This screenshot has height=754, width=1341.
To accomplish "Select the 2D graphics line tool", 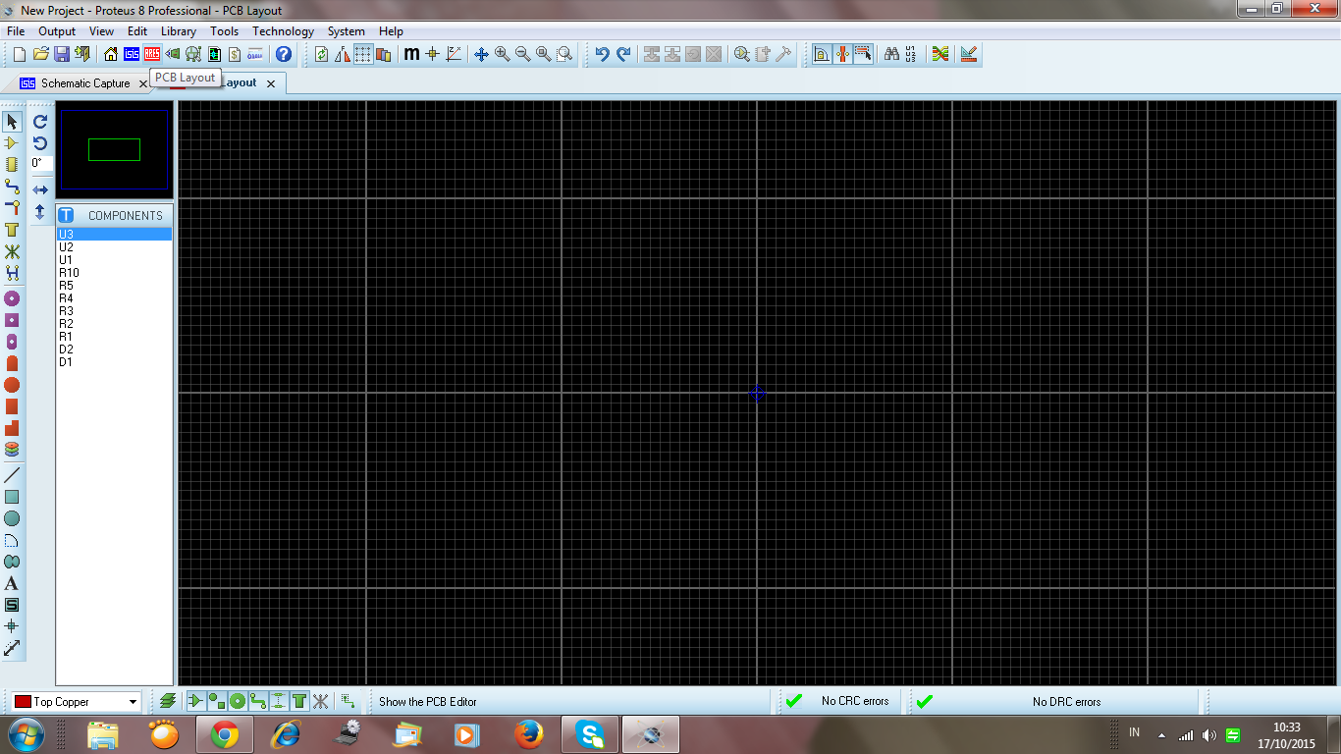I will pos(12,475).
